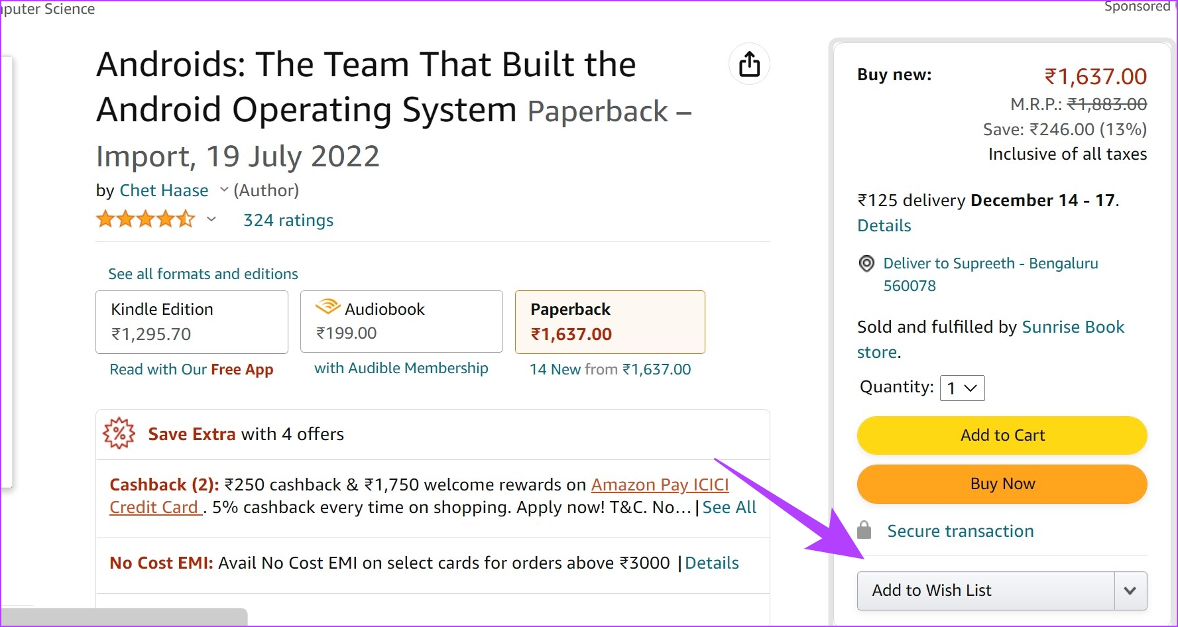The width and height of the screenshot is (1178, 627).
Task: Open the wish list selection arrow
Action: click(x=1130, y=591)
